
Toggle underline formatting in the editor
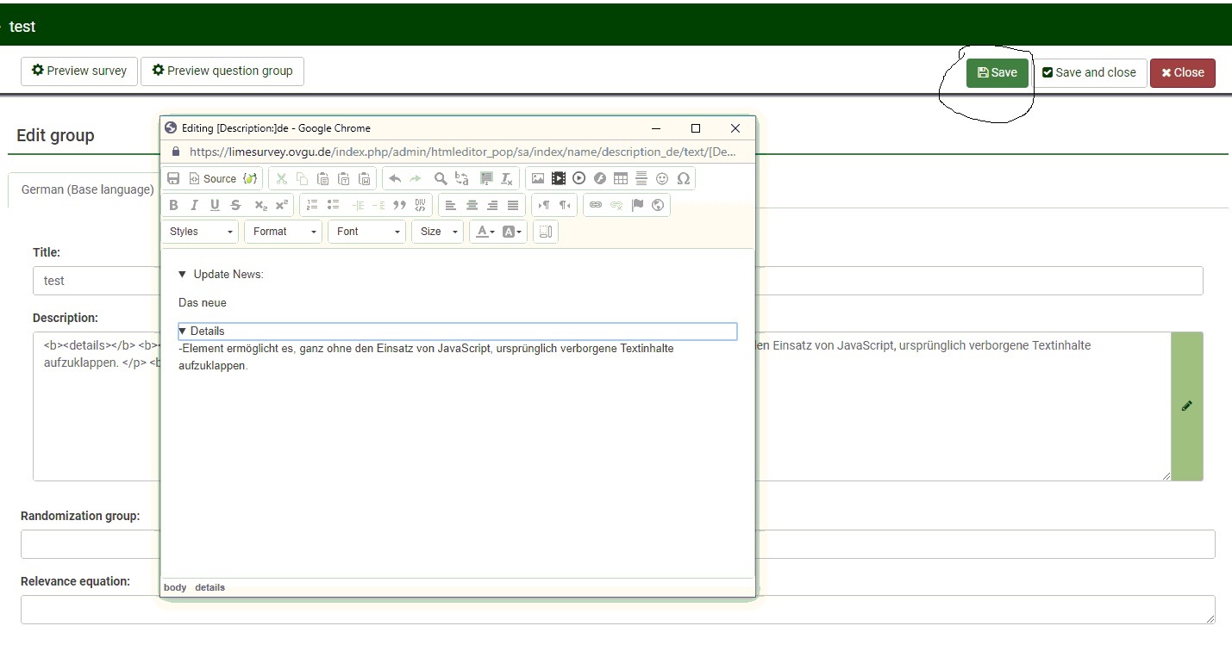coord(215,205)
